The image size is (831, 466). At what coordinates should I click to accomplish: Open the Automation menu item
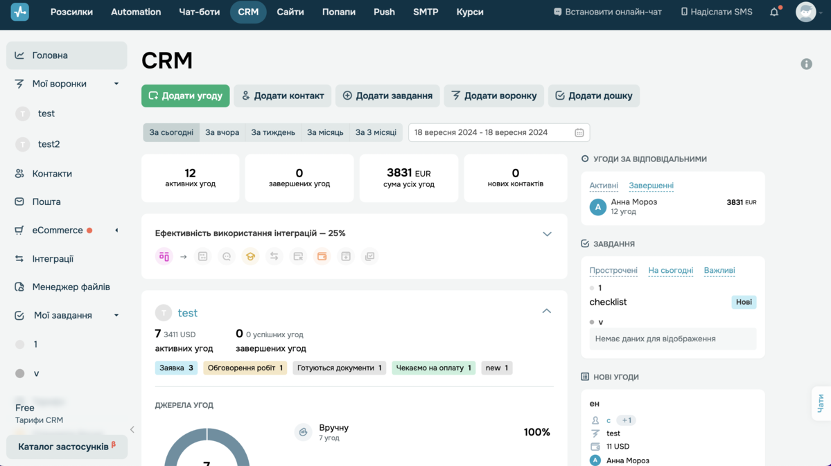[x=136, y=12]
